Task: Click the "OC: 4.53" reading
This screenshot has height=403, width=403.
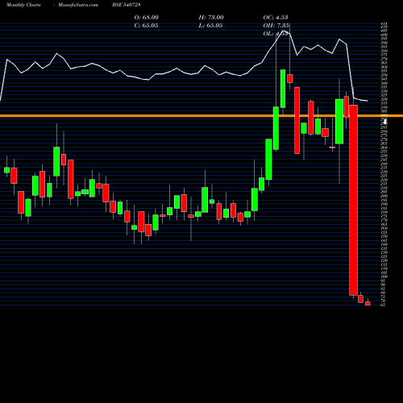Action: coord(276,18)
